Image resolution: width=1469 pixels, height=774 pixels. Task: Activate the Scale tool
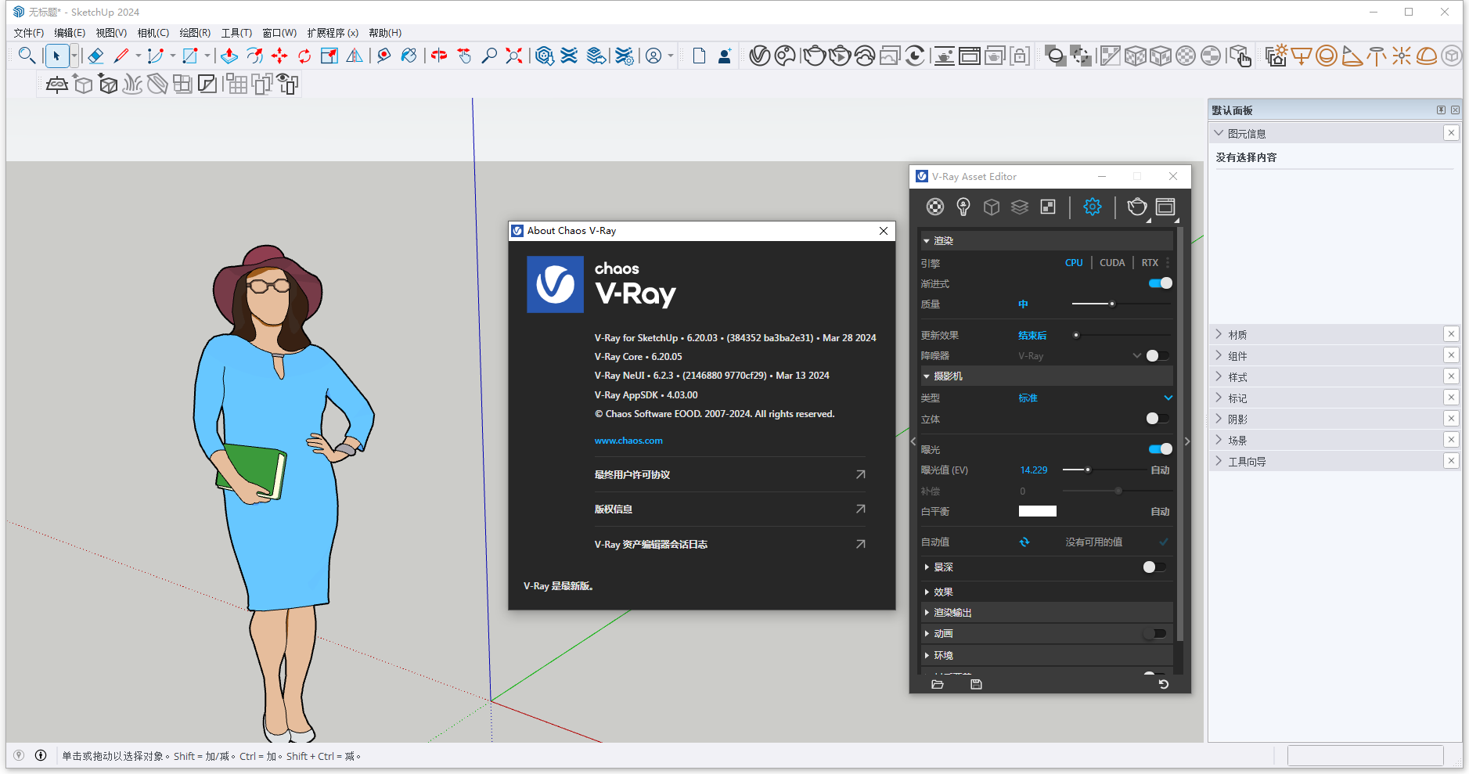coord(329,56)
